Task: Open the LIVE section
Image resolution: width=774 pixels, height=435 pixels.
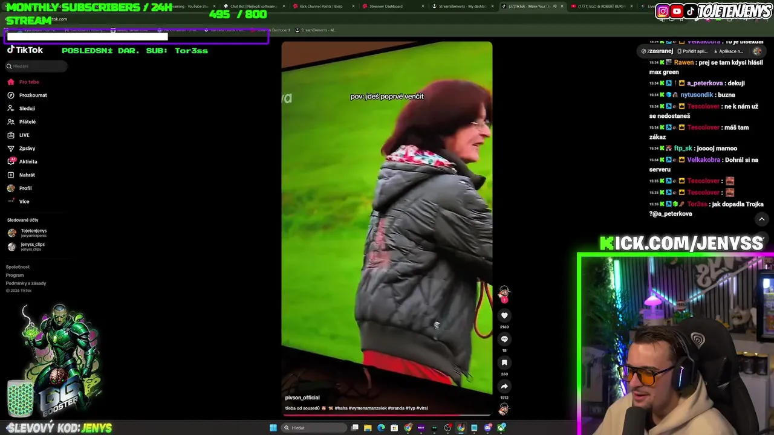Action: pyautogui.click(x=18, y=135)
